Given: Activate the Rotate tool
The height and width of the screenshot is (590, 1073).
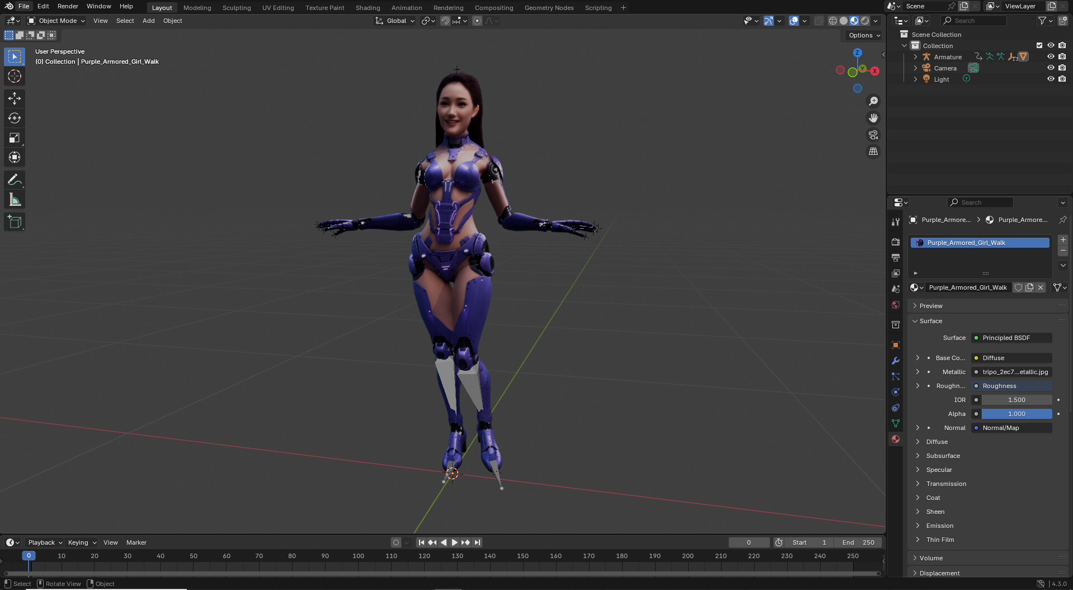Looking at the screenshot, I should (15, 118).
